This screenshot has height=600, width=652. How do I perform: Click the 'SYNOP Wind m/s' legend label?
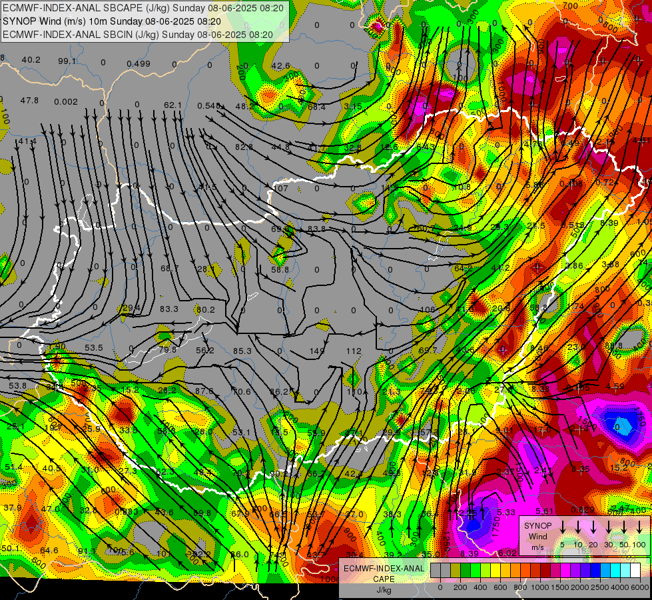coord(537,537)
